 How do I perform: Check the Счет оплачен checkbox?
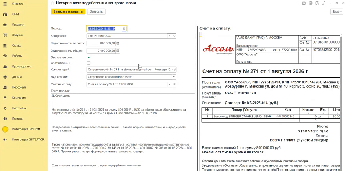(89, 63)
